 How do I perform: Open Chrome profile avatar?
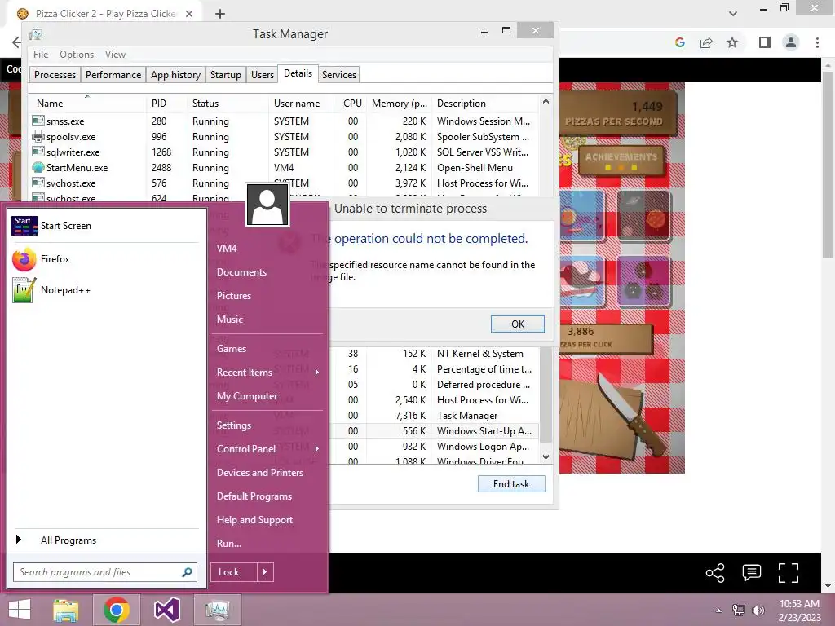click(x=791, y=42)
